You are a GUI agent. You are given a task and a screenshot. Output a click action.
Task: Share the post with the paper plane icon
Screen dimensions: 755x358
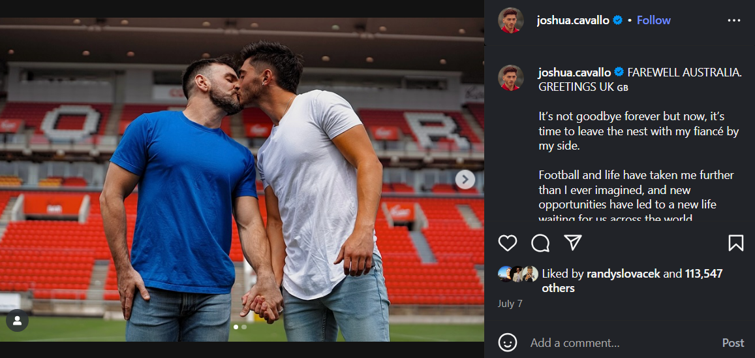573,243
